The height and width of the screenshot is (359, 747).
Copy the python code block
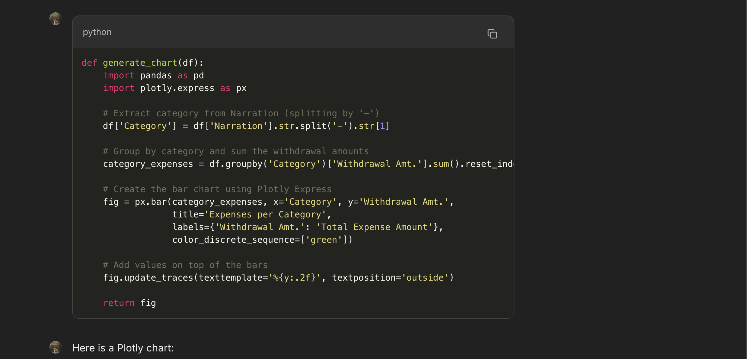[x=492, y=33]
